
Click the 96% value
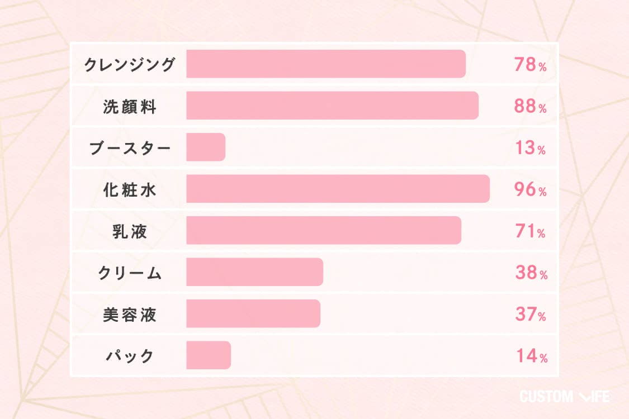coord(531,189)
